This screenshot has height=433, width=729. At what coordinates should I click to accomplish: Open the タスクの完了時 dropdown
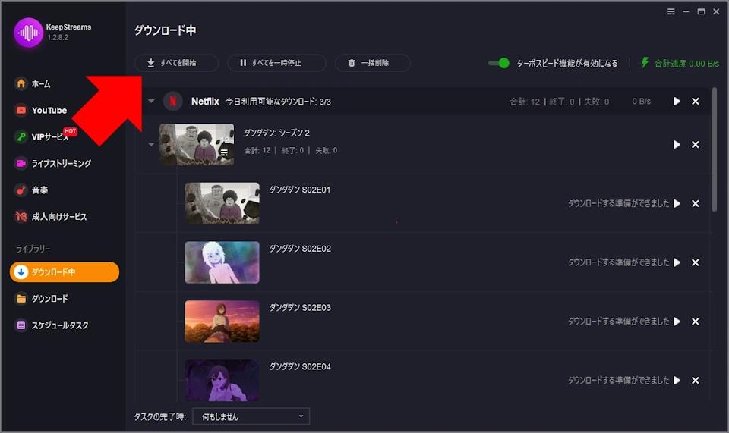pyautogui.click(x=251, y=416)
